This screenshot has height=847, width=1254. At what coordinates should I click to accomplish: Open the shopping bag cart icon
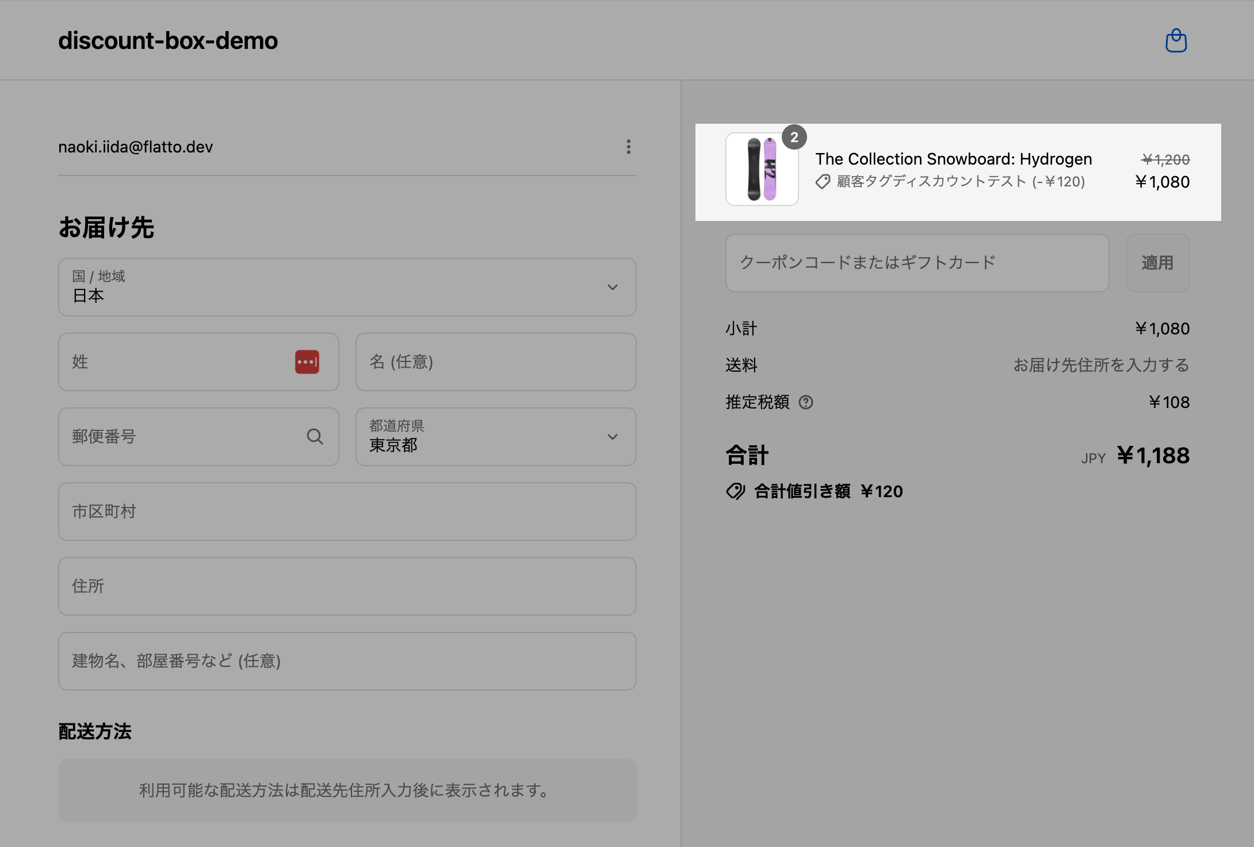click(x=1176, y=41)
